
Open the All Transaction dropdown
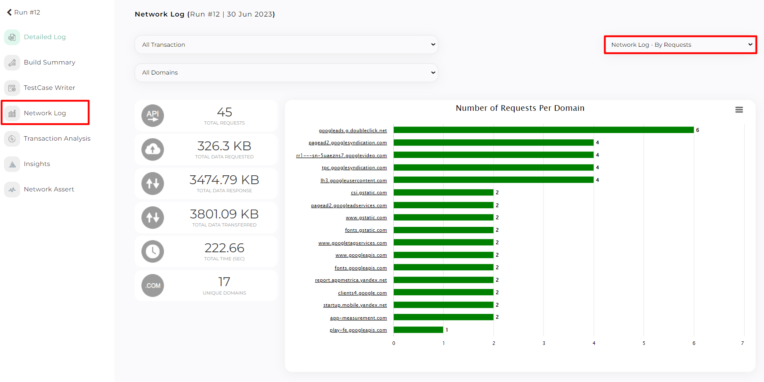point(286,44)
